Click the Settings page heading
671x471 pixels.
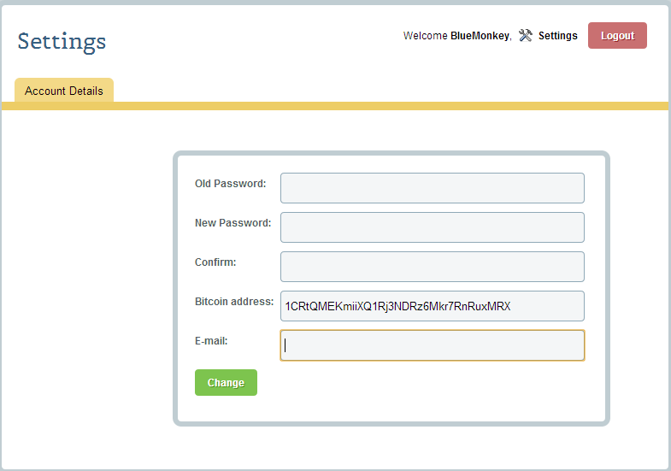coord(62,42)
